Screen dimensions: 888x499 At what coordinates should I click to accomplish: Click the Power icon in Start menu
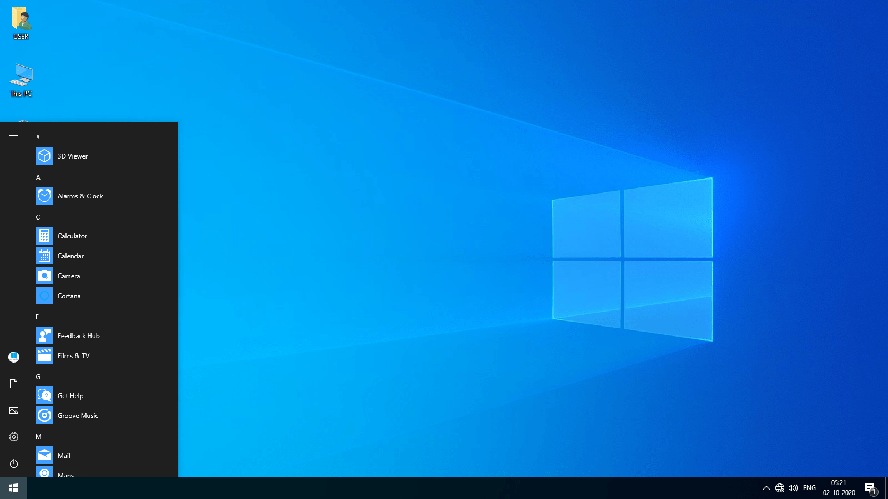click(x=14, y=464)
